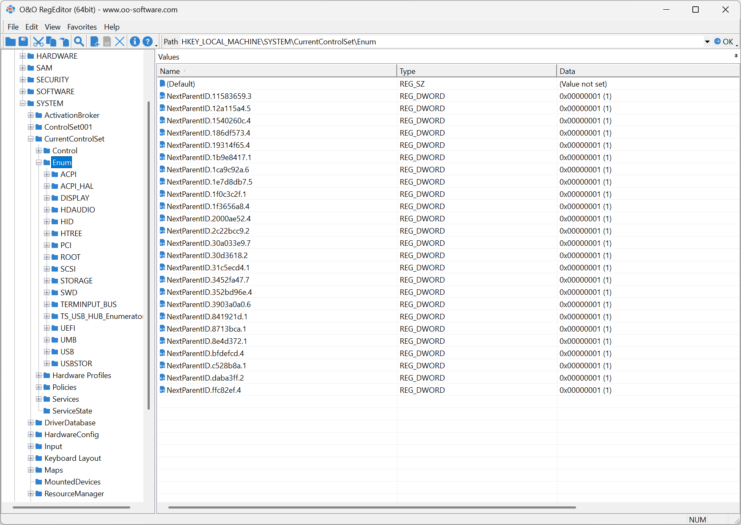Open the Path history dropdown arrow
Viewport: 741px width, 525px height.
[x=707, y=42]
